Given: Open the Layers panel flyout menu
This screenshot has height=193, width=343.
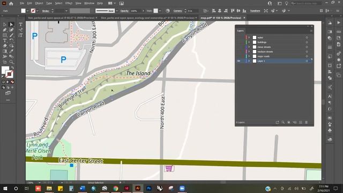Looking at the screenshot, I should (x=311, y=31).
